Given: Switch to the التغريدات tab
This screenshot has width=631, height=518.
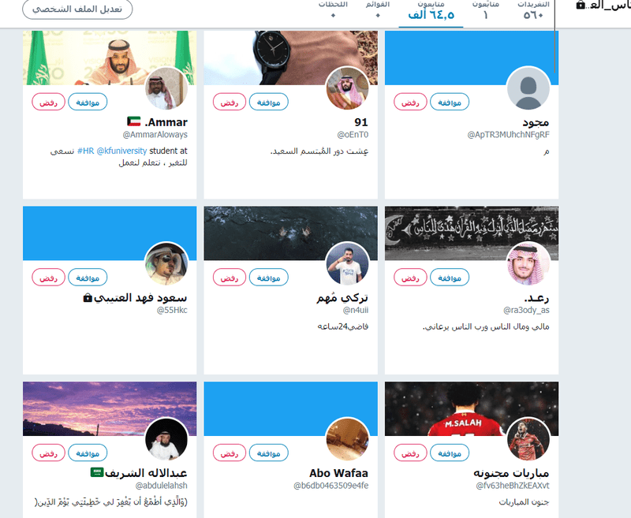Looking at the screenshot, I should pos(533,10).
